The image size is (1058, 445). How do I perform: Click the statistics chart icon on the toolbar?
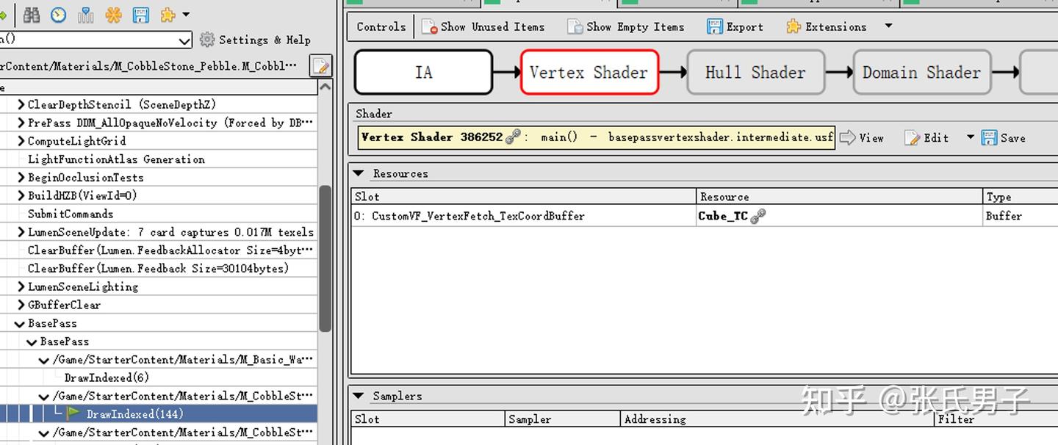coord(85,15)
